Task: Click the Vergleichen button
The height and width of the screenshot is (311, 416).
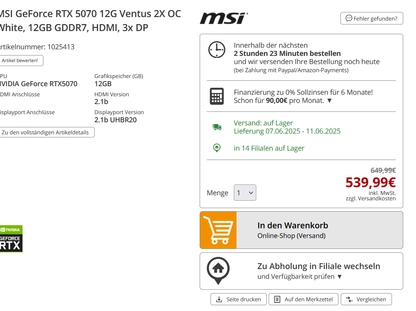Action: pos(366,299)
